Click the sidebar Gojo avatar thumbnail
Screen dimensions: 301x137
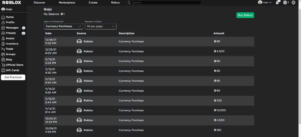pyautogui.click(x=3, y=9)
